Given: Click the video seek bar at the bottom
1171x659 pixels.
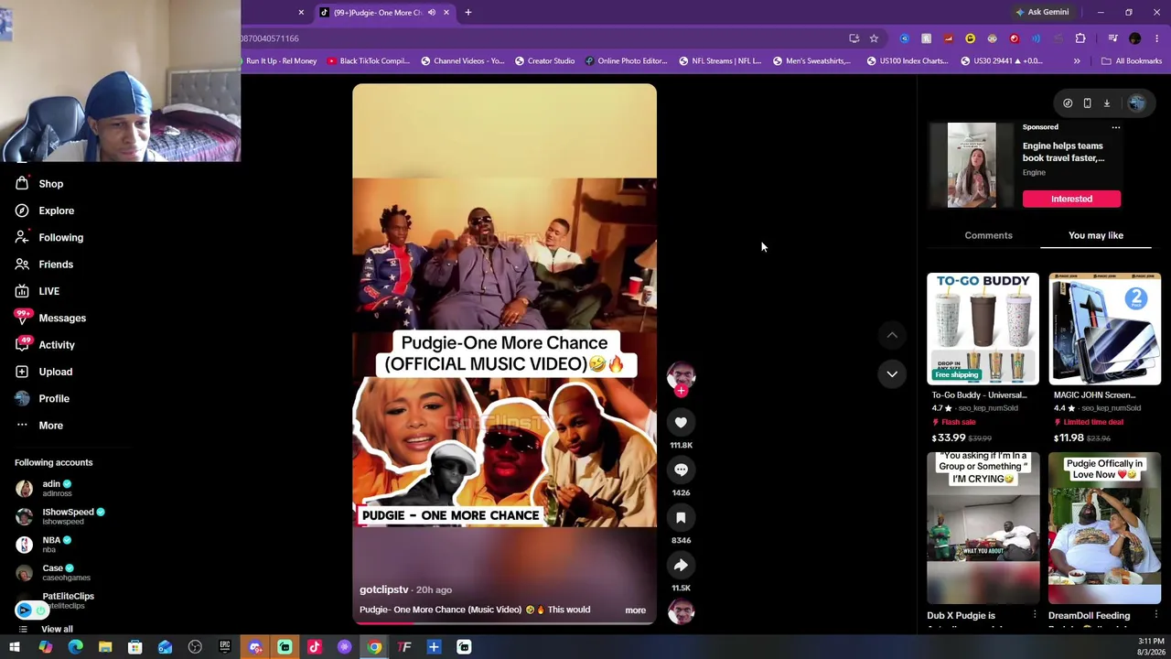Looking at the screenshot, I should pyautogui.click(x=504, y=622).
